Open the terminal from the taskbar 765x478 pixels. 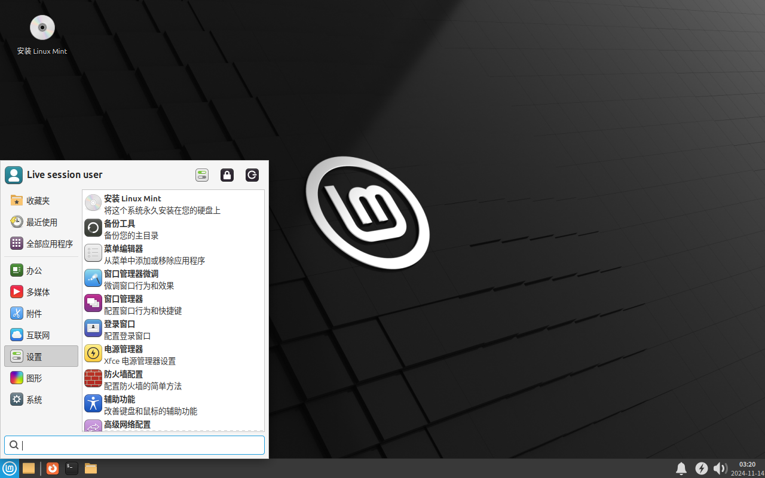coord(72,468)
